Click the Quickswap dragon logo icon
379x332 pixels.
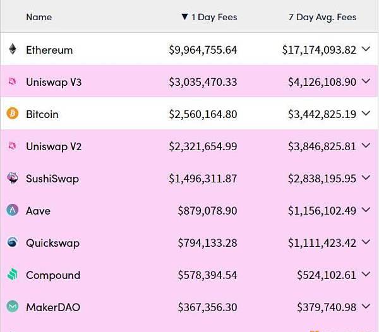click(x=13, y=242)
